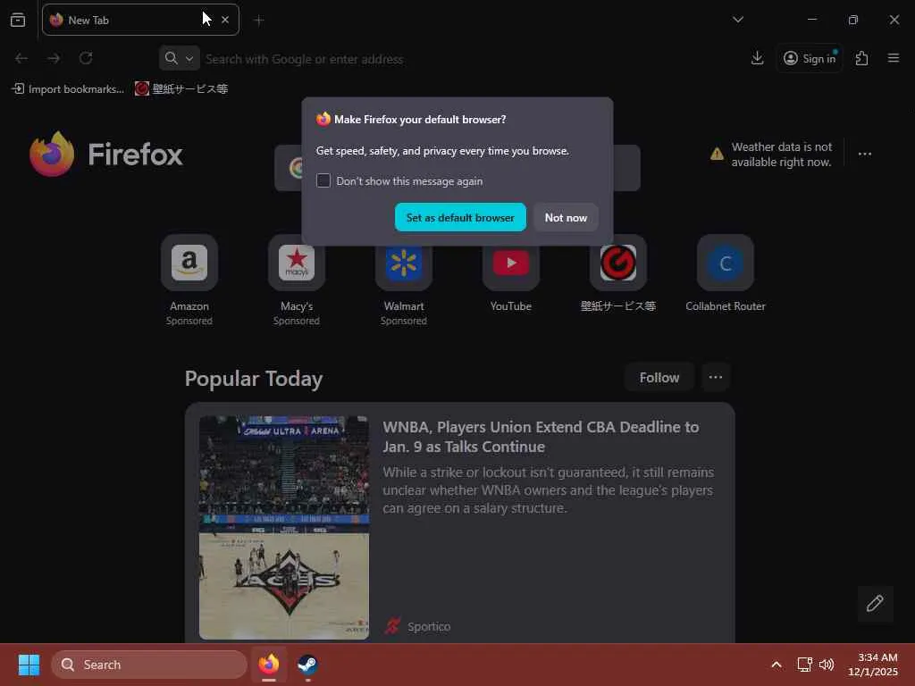Go forward with the forward arrow
The image size is (915, 686).
click(x=54, y=58)
